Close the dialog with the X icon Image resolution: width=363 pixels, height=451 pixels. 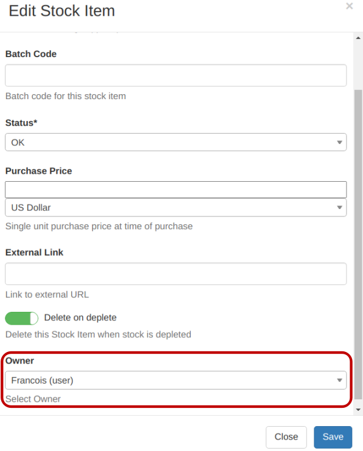point(349,6)
